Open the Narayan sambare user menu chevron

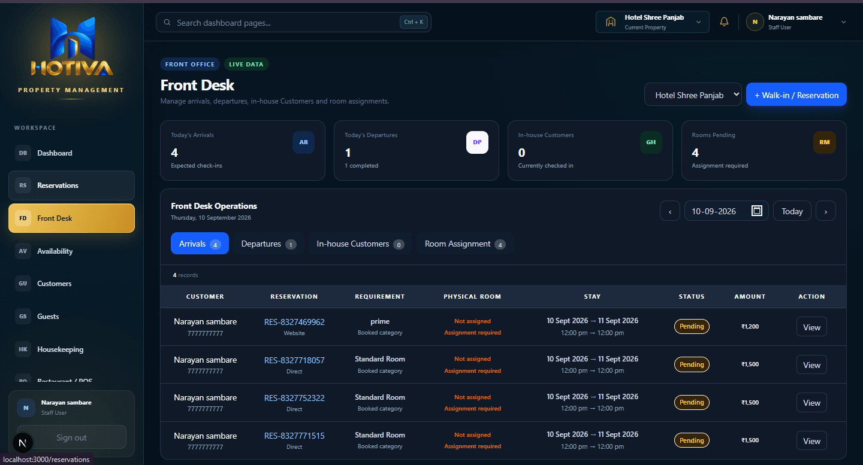[844, 22]
